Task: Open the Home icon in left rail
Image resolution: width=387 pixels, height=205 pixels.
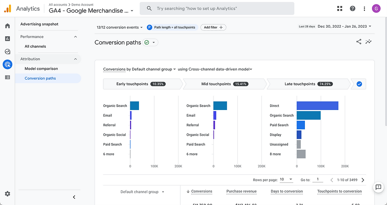Action: [8, 26]
